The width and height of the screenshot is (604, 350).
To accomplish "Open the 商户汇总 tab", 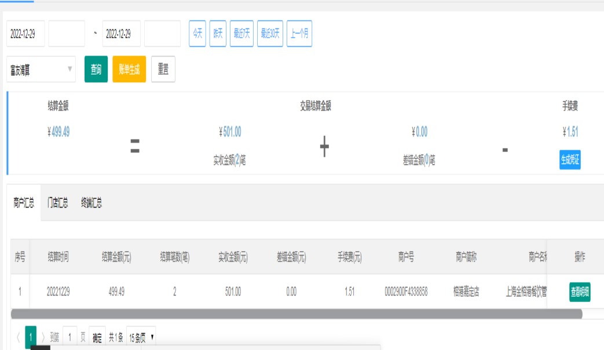I will click(x=24, y=203).
